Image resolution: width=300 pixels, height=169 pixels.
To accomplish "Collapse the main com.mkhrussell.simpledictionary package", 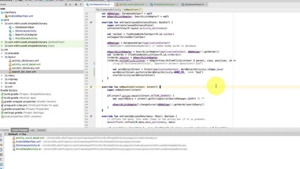I will 2,23.
